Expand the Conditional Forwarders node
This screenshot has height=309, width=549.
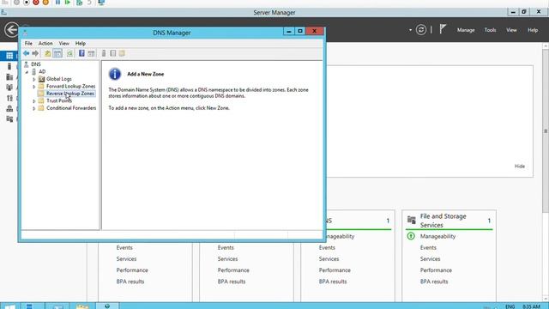tap(34, 109)
